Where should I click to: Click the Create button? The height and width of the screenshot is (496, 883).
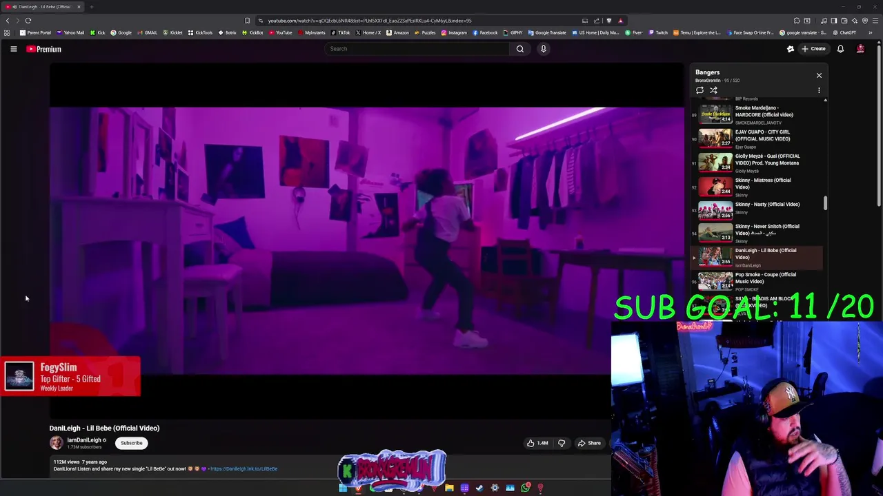pos(813,49)
